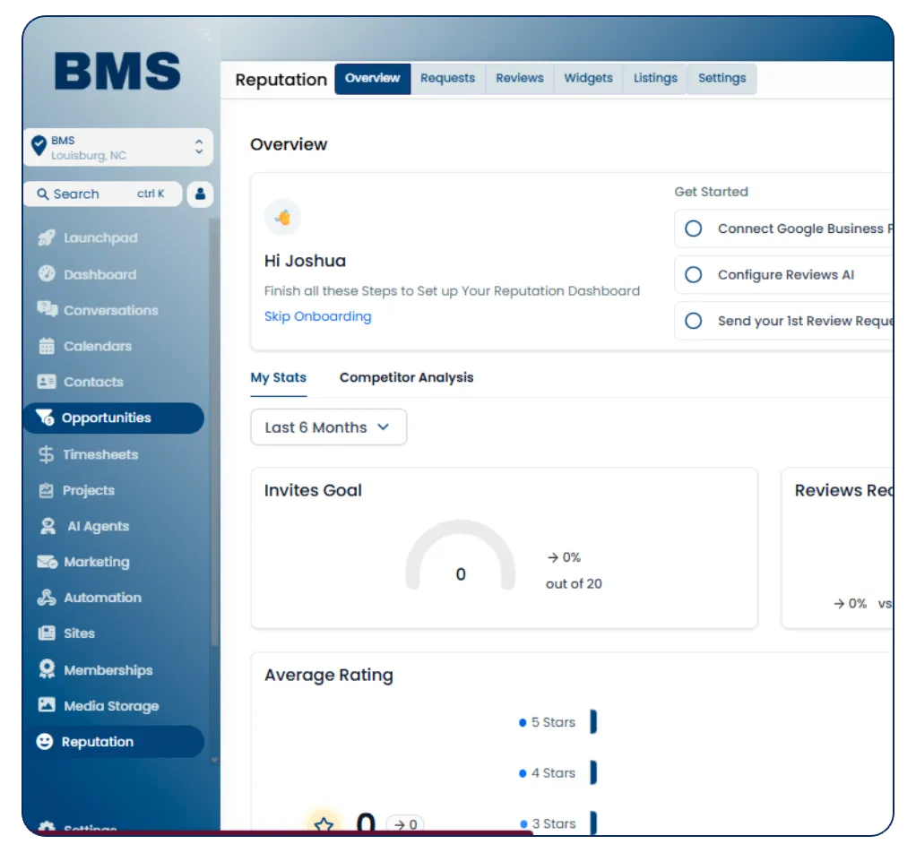Open the Listings tab
Screen dimensions: 916x853
point(655,78)
